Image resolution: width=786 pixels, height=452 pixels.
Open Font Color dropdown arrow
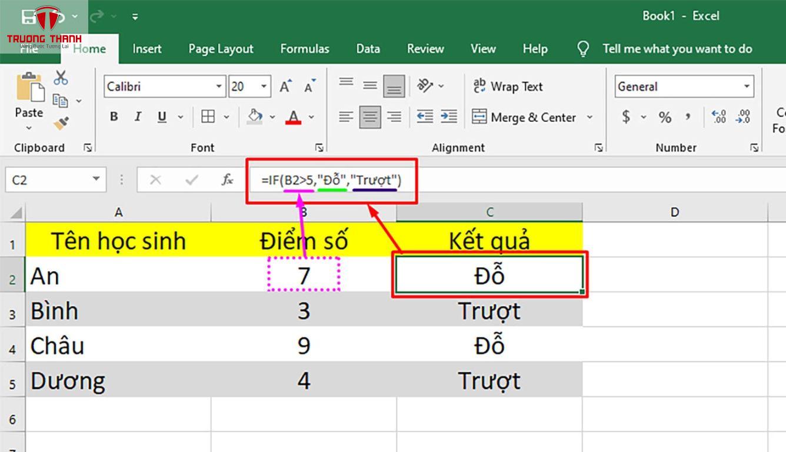(311, 117)
